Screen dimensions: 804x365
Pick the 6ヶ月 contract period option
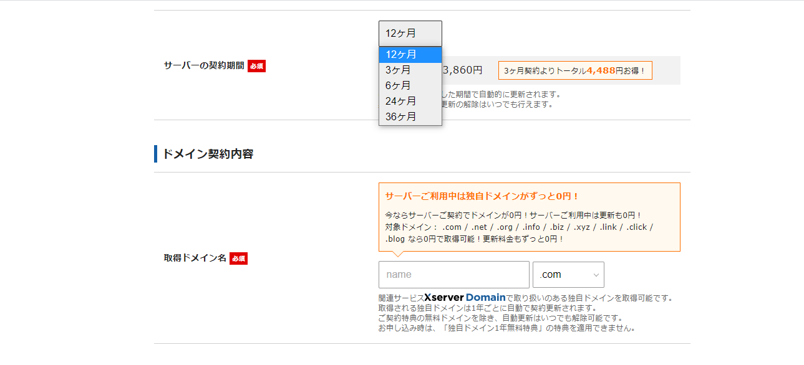[410, 85]
